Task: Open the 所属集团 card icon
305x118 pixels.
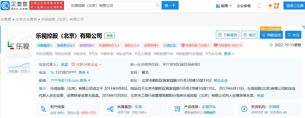Action: pos(110,109)
